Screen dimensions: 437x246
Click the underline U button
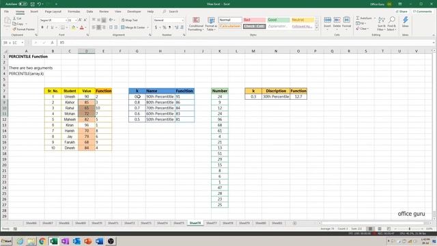tap(52, 27)
